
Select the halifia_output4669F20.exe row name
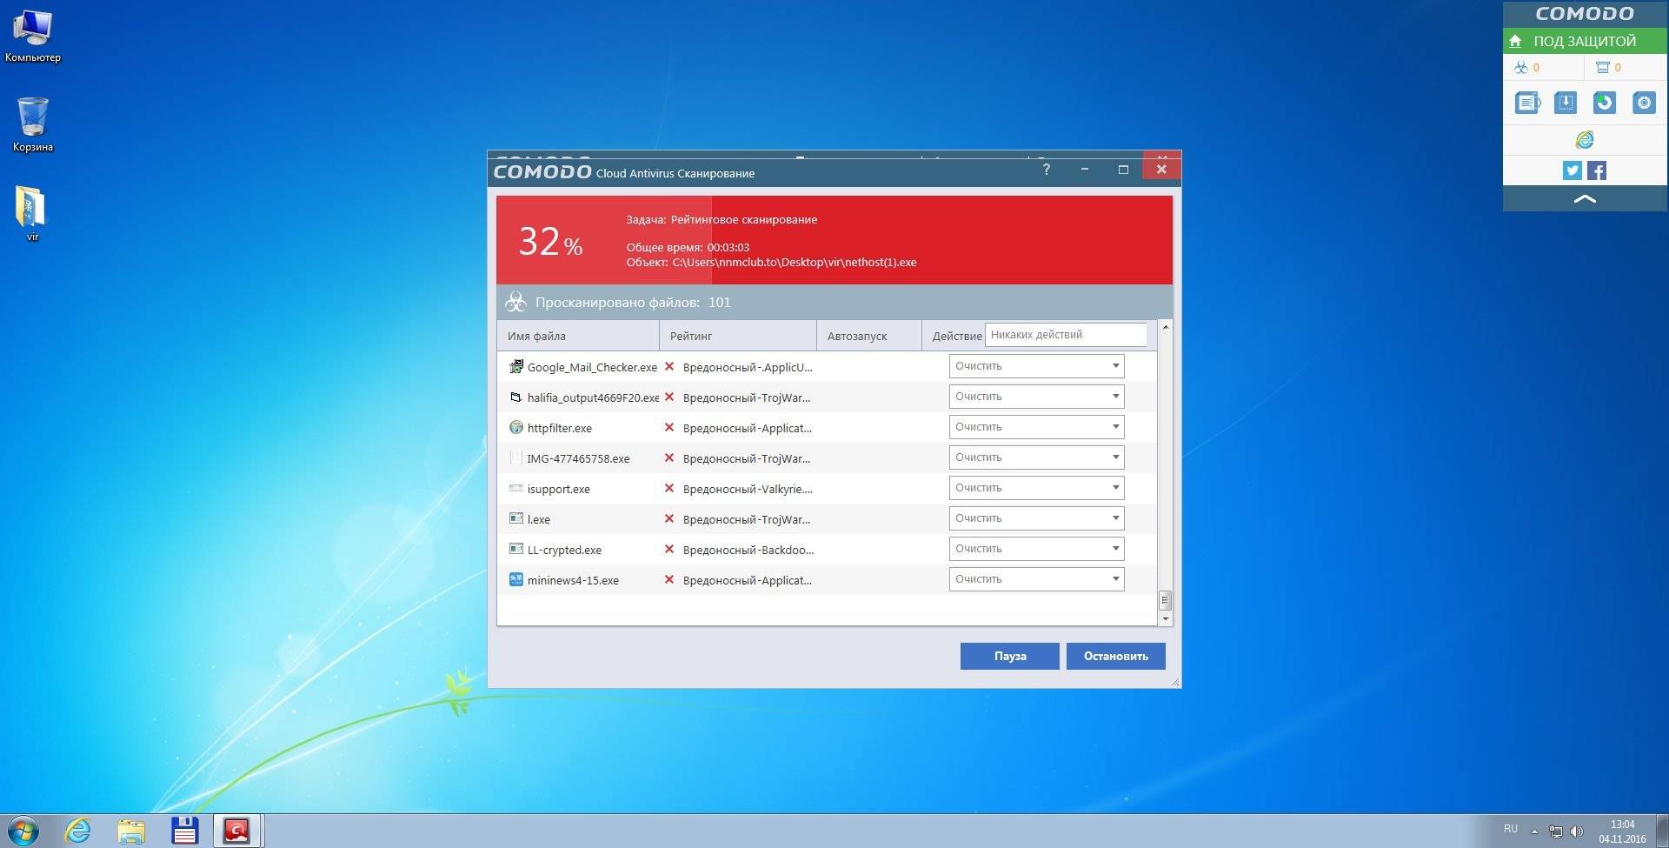click(593, 397)
